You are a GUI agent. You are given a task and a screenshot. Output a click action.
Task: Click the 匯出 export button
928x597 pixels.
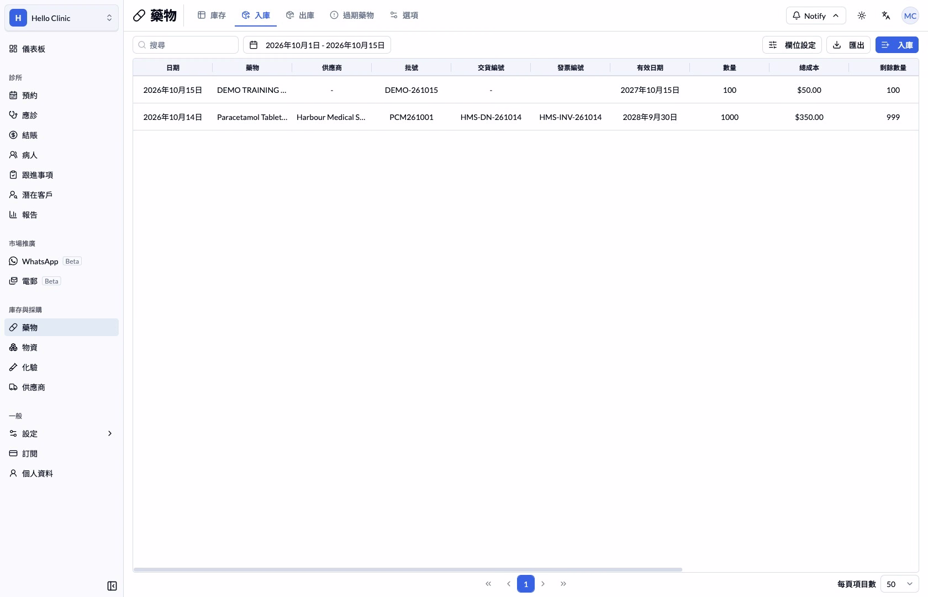(848, 45)
